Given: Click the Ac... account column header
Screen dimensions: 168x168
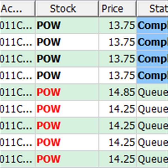Looking at the screenshot, I should pos(17,8).
